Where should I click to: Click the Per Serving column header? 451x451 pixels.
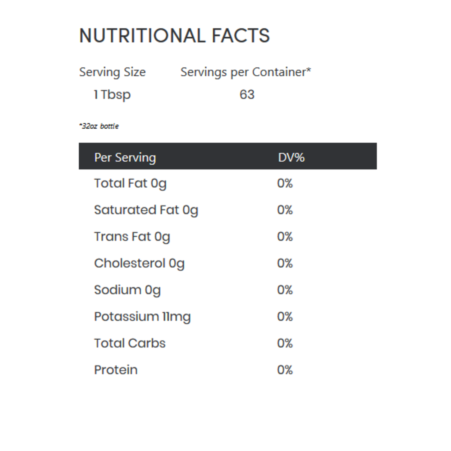coord(125,158)
